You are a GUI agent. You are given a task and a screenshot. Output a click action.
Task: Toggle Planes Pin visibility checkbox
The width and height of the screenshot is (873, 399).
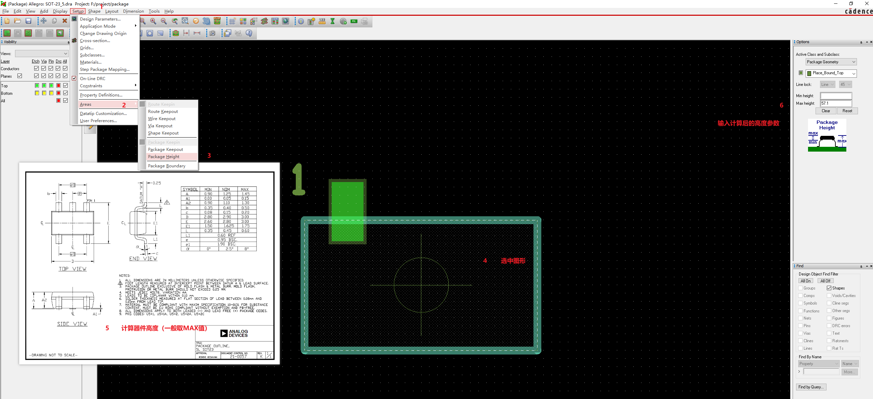51,76
